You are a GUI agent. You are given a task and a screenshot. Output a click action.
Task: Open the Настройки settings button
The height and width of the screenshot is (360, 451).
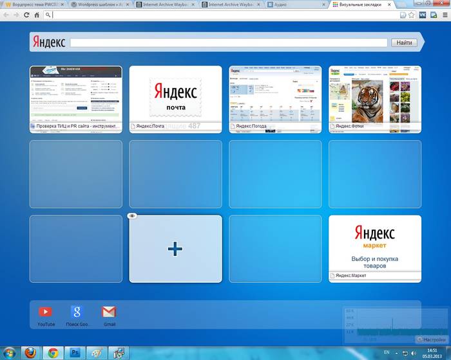(430, 339)
